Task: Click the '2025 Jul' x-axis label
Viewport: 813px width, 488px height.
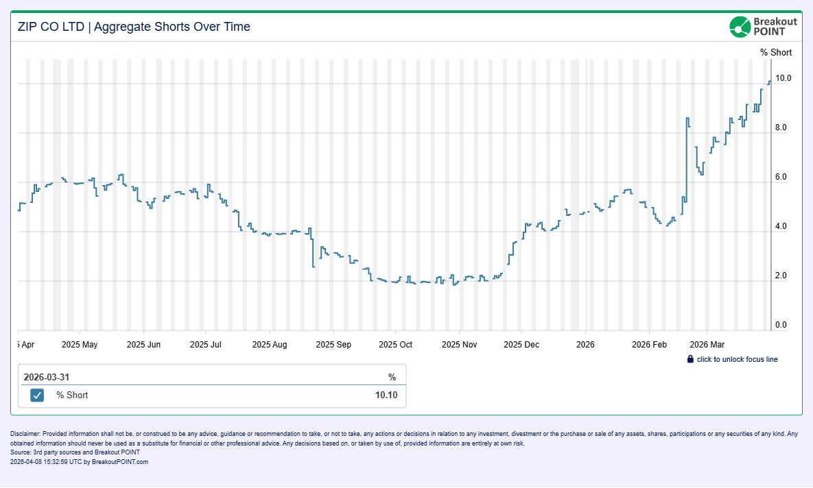Action: [207, 345]
